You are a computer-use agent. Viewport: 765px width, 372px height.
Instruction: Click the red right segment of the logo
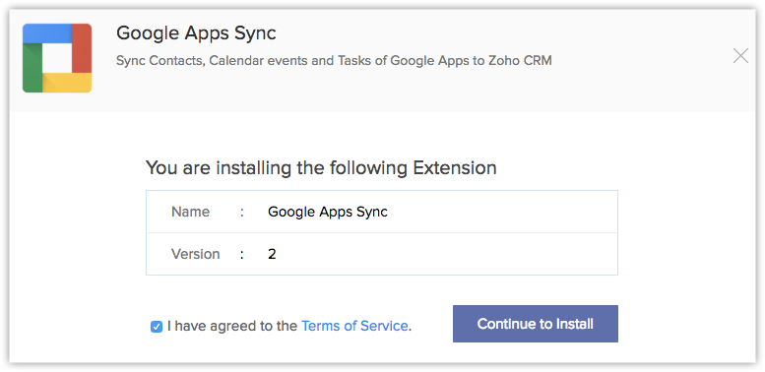tap(82, 48)
